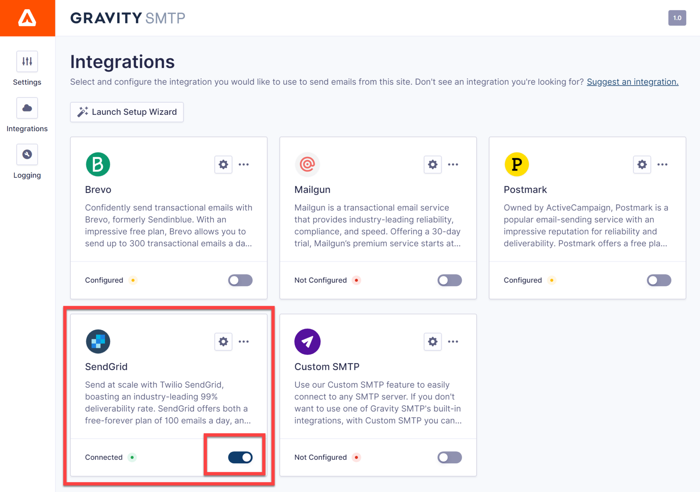This screenshot has height=492, width=700.
Task: Click SendGrid gear settings icon
Action: click(223, 341)
